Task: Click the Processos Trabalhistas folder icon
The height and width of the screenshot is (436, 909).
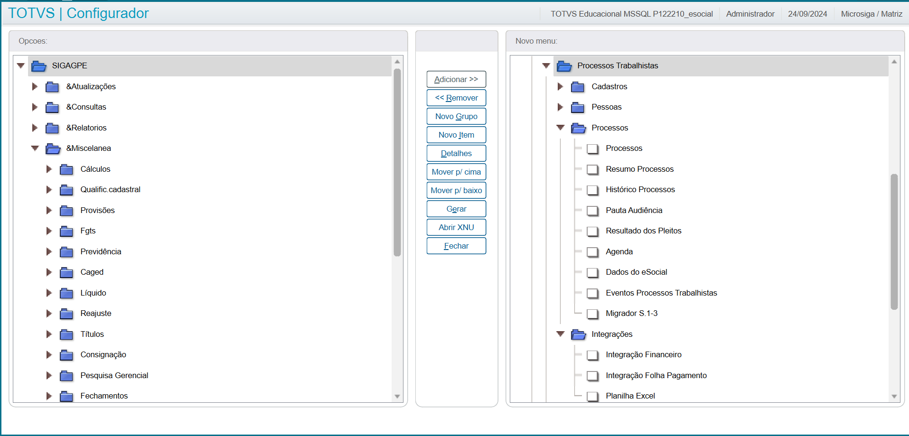Action: pyautogui.click(x=564, y=66)
